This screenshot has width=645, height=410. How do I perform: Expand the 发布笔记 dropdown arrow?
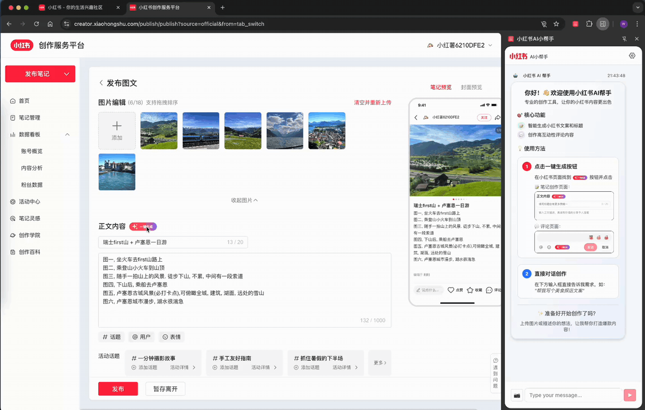[x=67, y=74]
